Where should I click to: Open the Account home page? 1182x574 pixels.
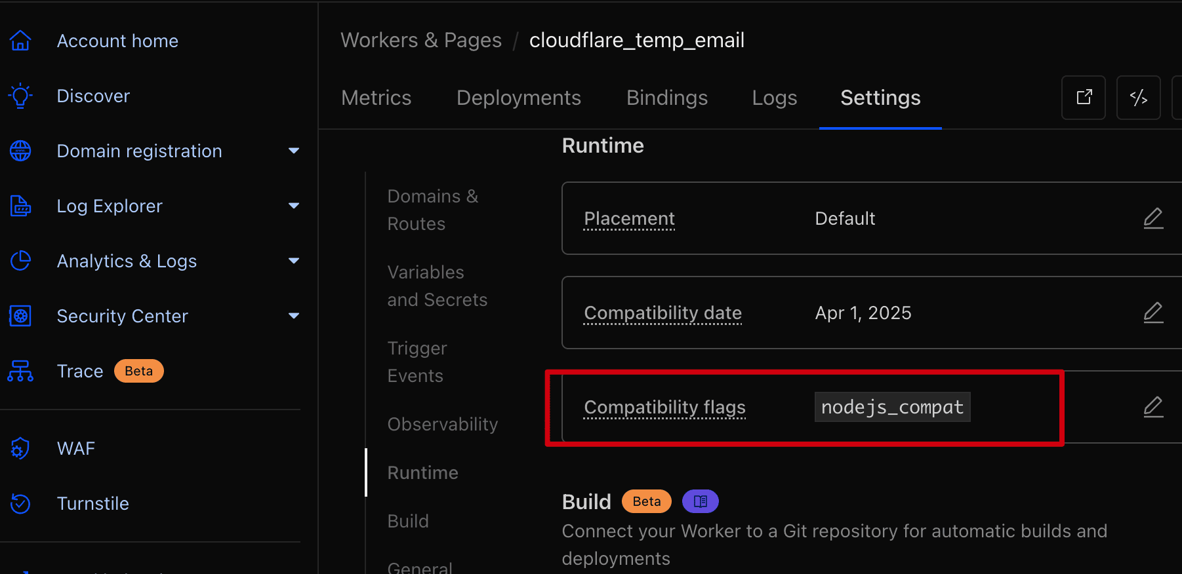pyautogui.click(x=117, y=40)
